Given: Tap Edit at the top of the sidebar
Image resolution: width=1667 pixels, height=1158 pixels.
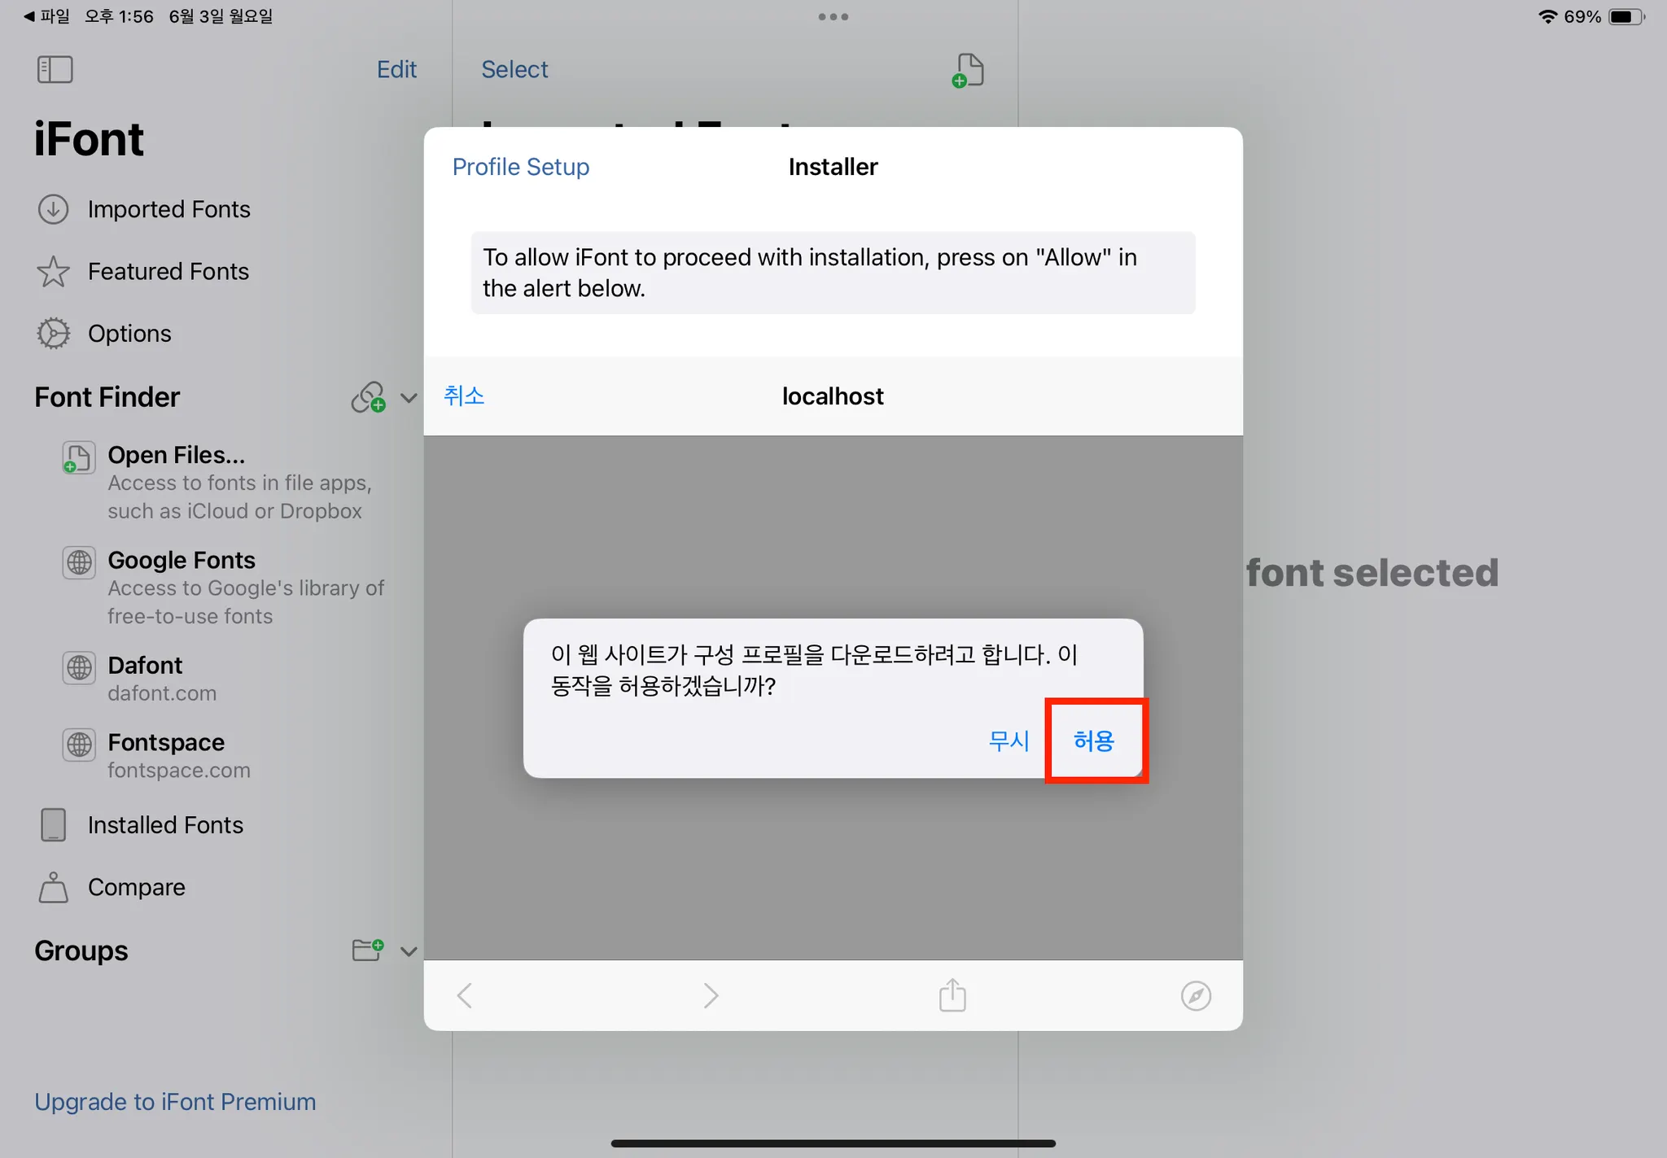Looking at the screenshot, I should pos(396,69).
